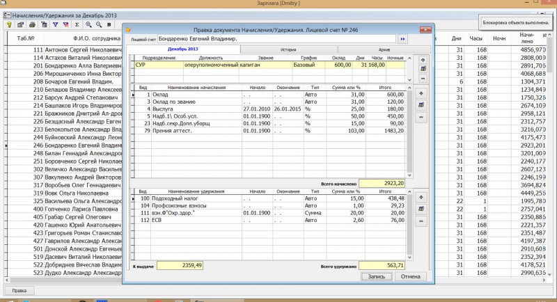This screenshot has height=302, width=557.
Task: Click the Выслуга end date 26.01.2015
Action: 288,109
